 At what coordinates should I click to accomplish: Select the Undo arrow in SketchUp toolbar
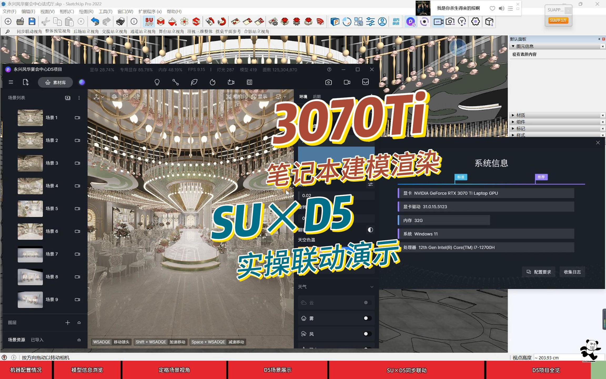95,21
